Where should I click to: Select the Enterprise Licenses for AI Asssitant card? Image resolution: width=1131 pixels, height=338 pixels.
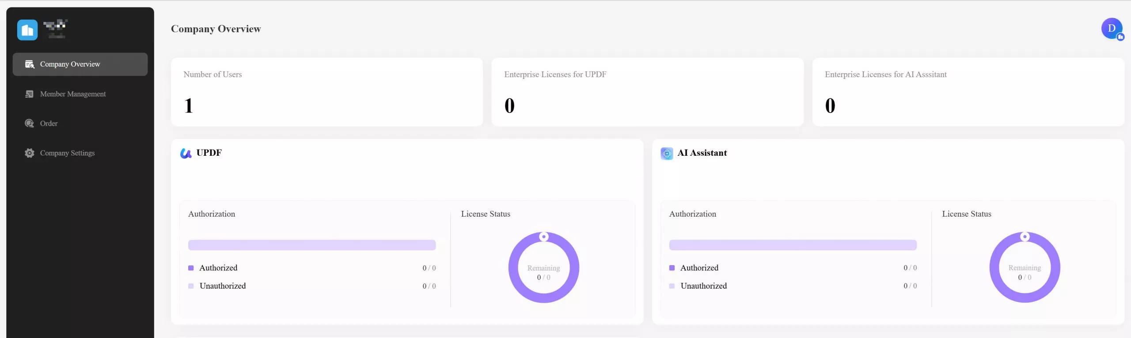[x=968, y=92]
